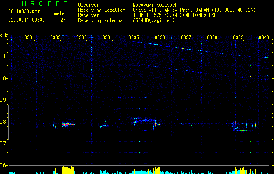
Task: Click the 0940 time marker
Action: coord(264,37)
